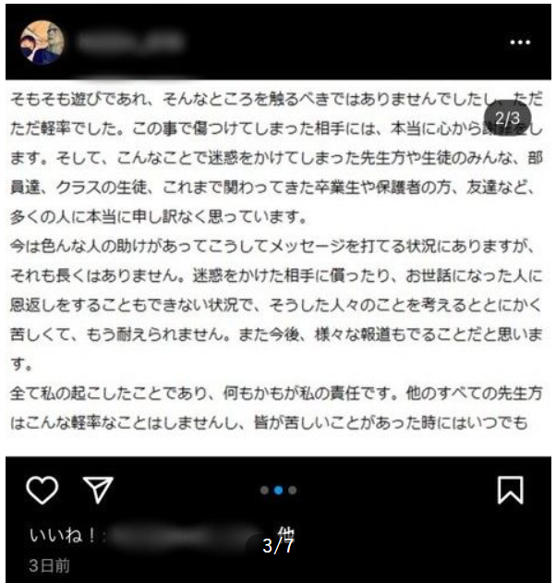Click the blurred liker name after いいね！
This screenshot has height=583, width=556.
click(187, 536)
